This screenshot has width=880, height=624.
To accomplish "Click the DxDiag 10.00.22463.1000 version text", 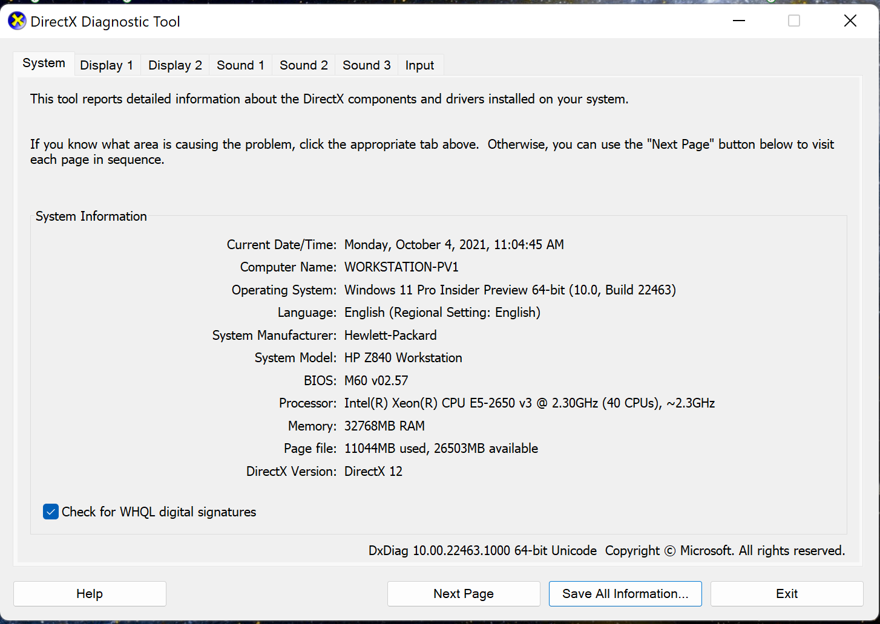I will tap(482, 551).
